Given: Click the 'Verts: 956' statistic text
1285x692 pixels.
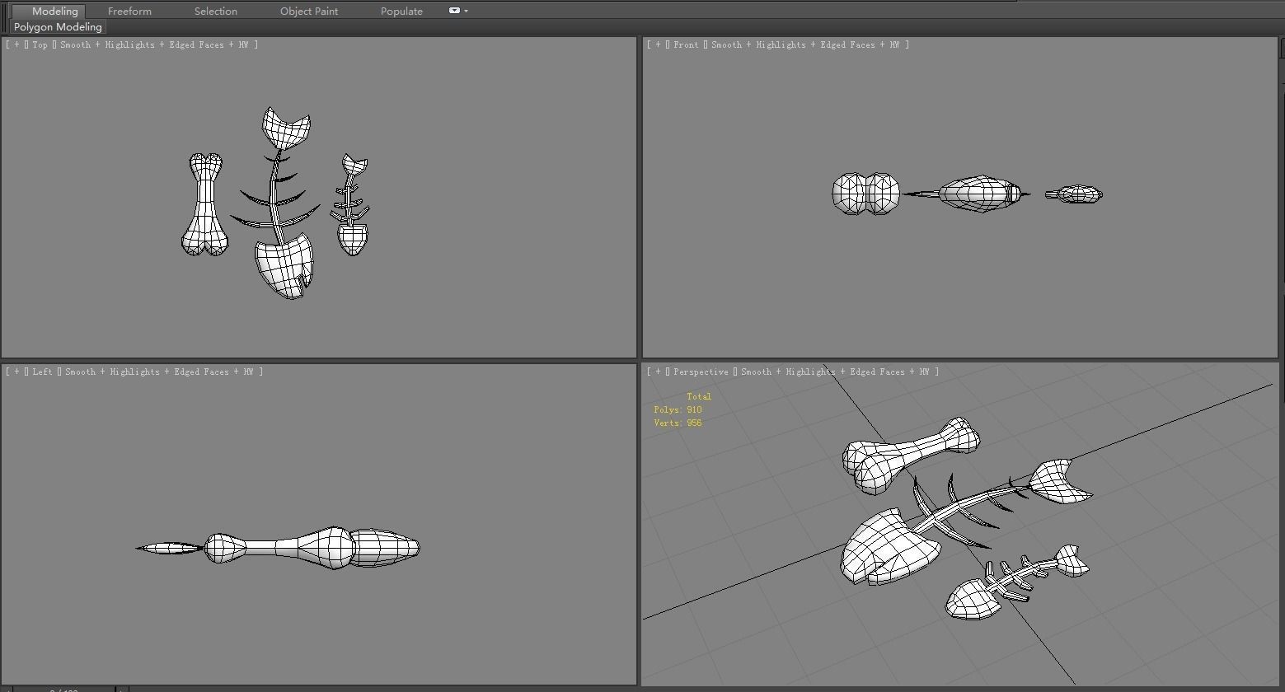Looking at the screenshot, I should (678, 423).
